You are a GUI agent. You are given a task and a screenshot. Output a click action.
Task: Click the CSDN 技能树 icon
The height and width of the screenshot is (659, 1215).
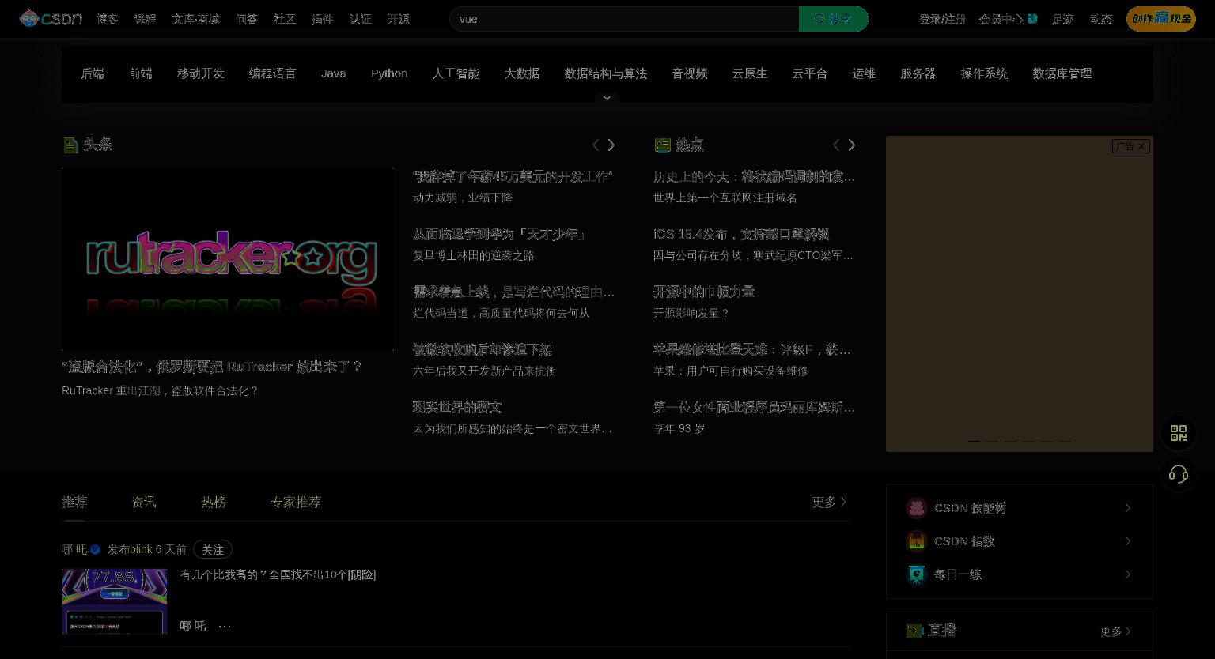916,508
